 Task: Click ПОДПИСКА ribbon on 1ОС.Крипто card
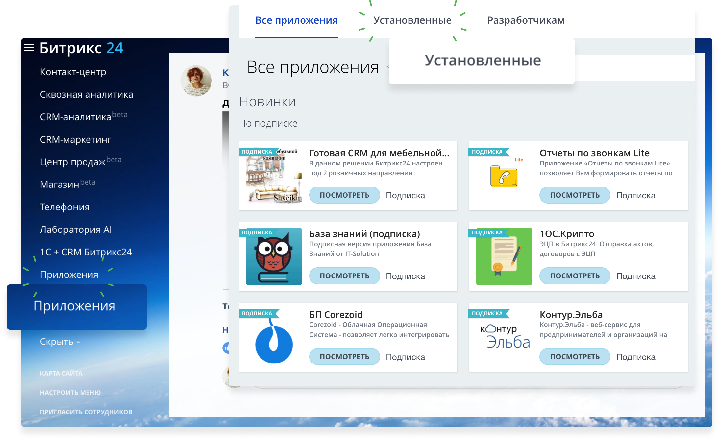[x=488, y=232]
